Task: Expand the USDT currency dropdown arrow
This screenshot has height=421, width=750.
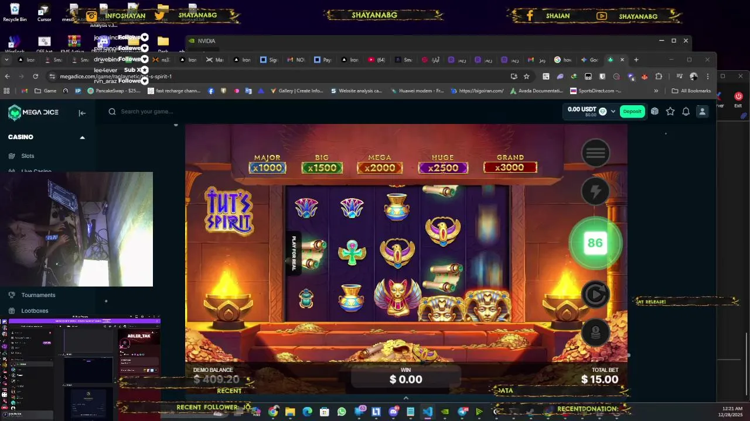Action: (x=613, y=112)
